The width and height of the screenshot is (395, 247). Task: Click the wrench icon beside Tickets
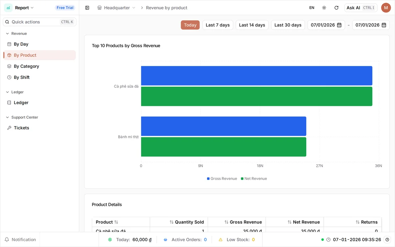click(9, 128)
